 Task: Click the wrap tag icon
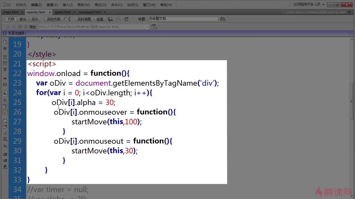click(5, 133)
